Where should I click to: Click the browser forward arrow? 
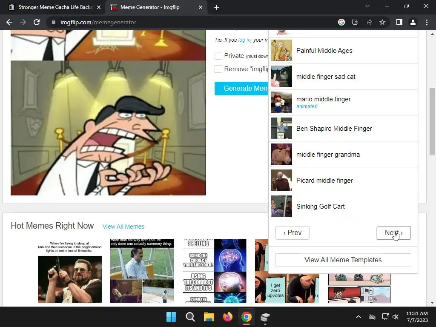[23, 22]
